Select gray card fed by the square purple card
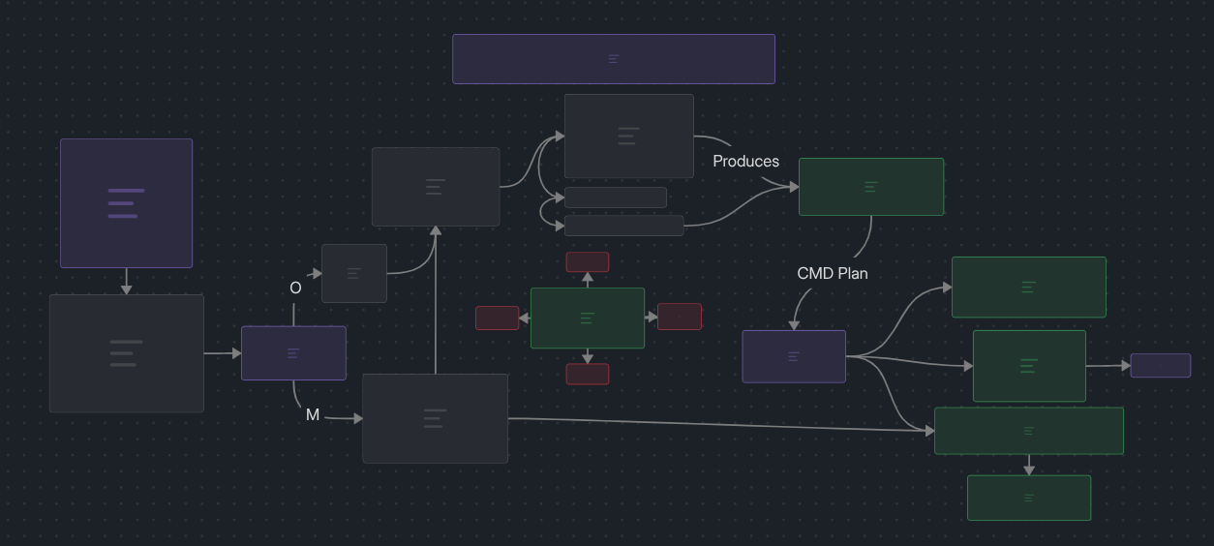The width and height of the screenshot is (1214, 546). tap(127, 353)
